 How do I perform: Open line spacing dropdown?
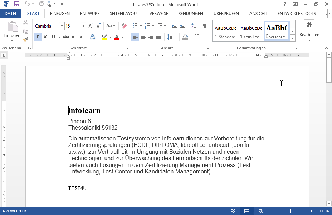coord(172,37)
